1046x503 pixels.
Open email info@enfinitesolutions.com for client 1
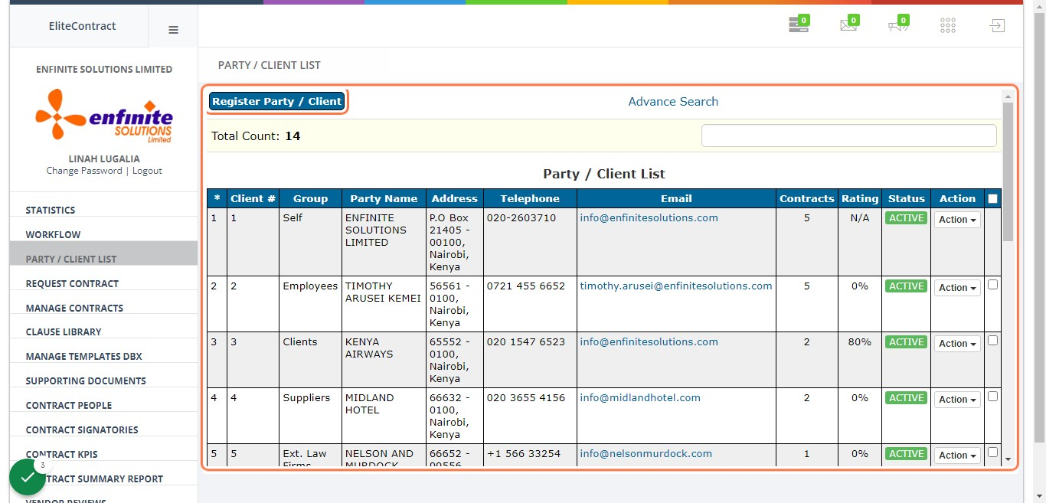pos(649,217)
